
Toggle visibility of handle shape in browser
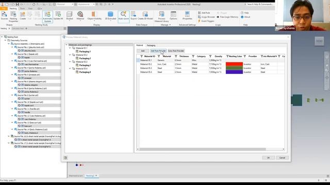[19, 112]
